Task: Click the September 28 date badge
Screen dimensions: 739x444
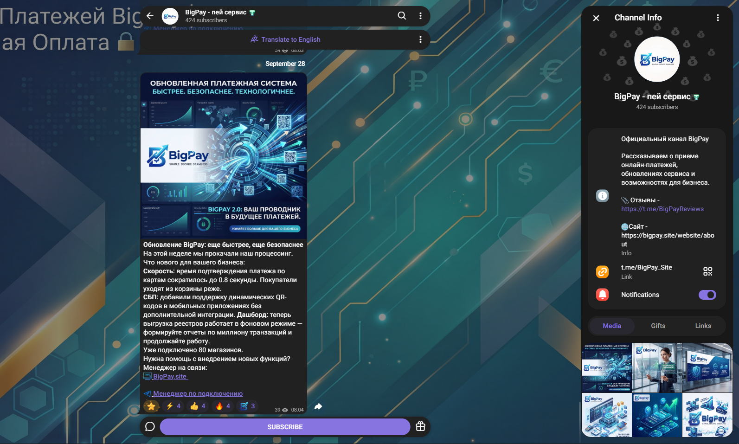Action: pos(285,64)
